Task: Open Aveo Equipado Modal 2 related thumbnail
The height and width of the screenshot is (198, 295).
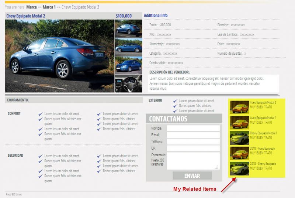Action: tap(239, 107)
